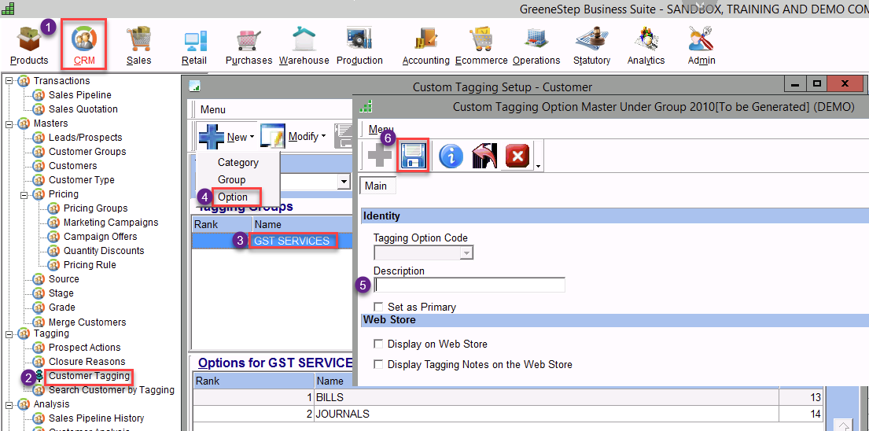
Task: Switch to the Main tab
Action: tap(376, 186)
